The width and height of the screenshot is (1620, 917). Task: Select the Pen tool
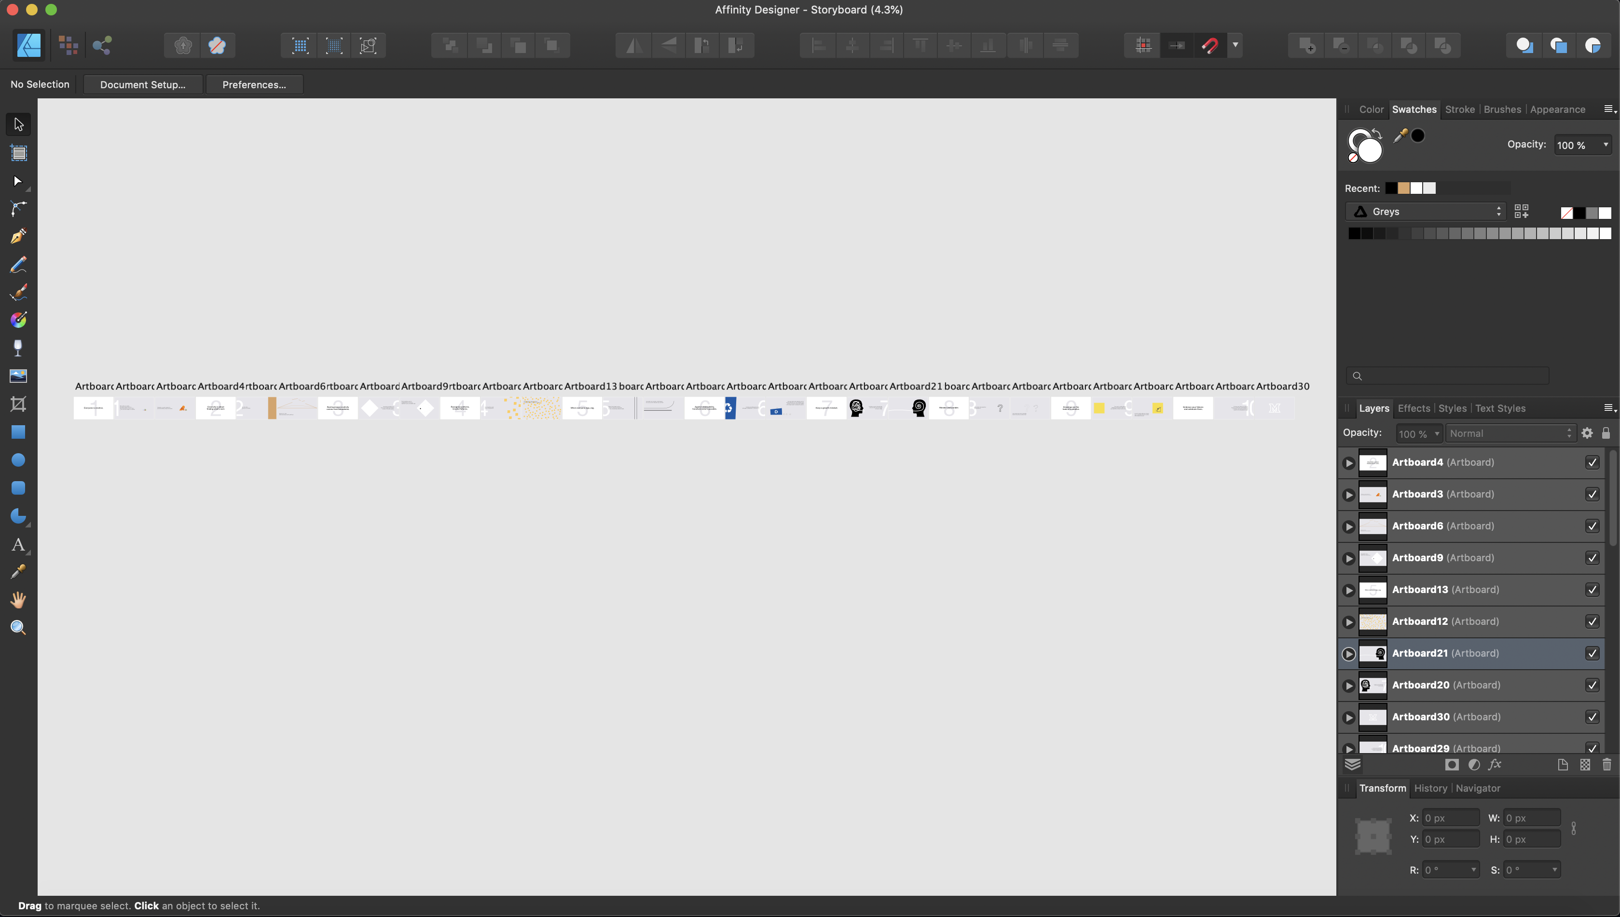[17, 238]
